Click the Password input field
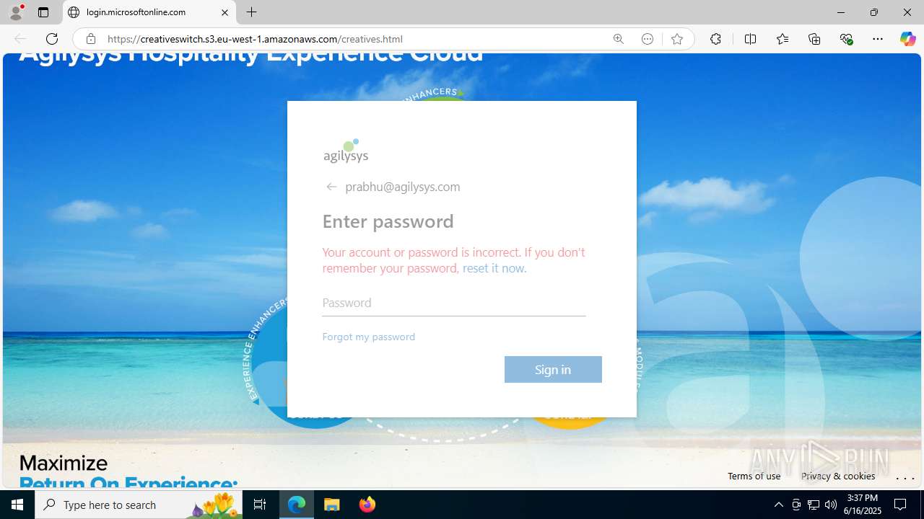The image size is (924, 519). [x=453, y=303]
